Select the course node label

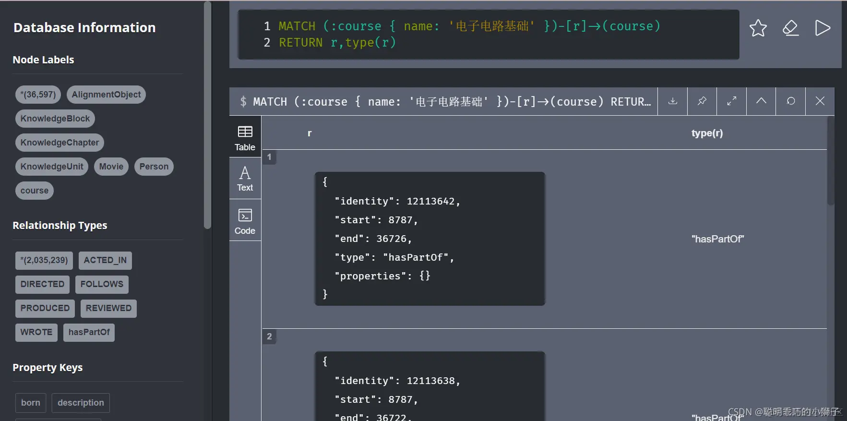[x=35, y=191]
